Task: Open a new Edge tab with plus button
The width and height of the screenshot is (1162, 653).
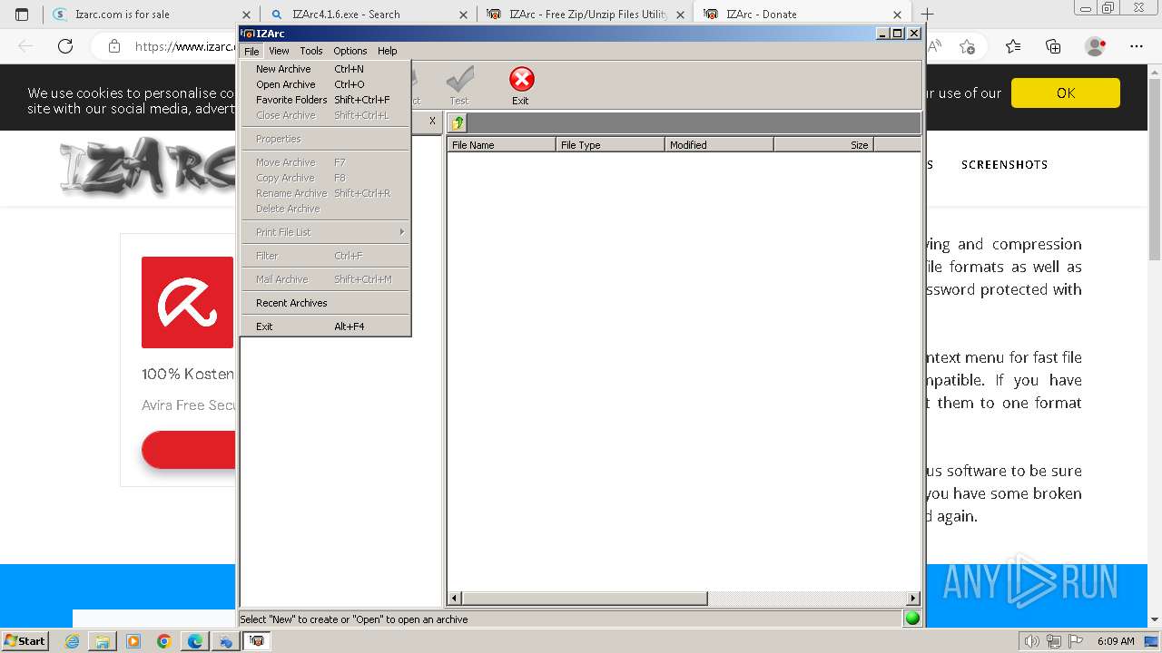Action: coord(927,15)
